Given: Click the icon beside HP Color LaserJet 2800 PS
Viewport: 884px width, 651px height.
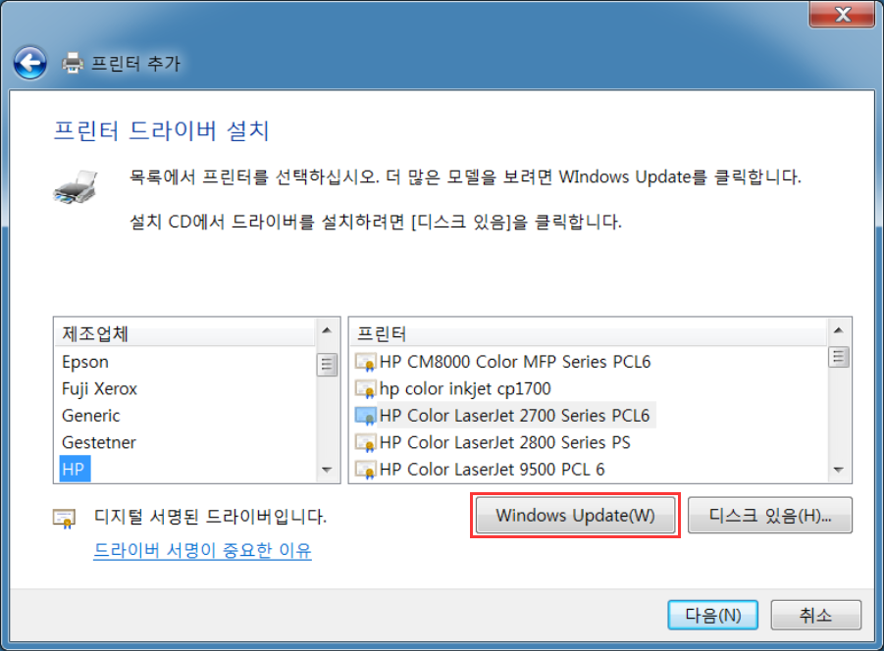Looking at the screenshot, I should [x=365, y=442].
